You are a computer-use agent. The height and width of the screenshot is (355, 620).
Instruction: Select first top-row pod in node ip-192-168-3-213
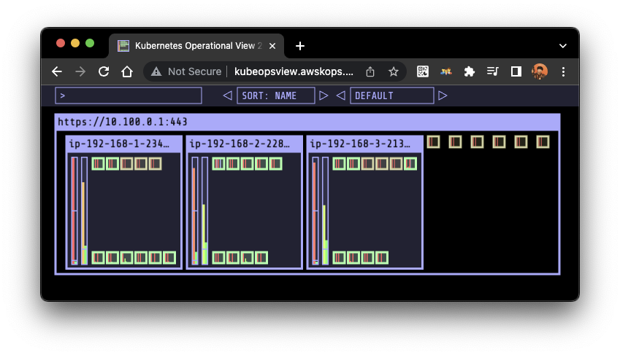[x=340, y=163]
